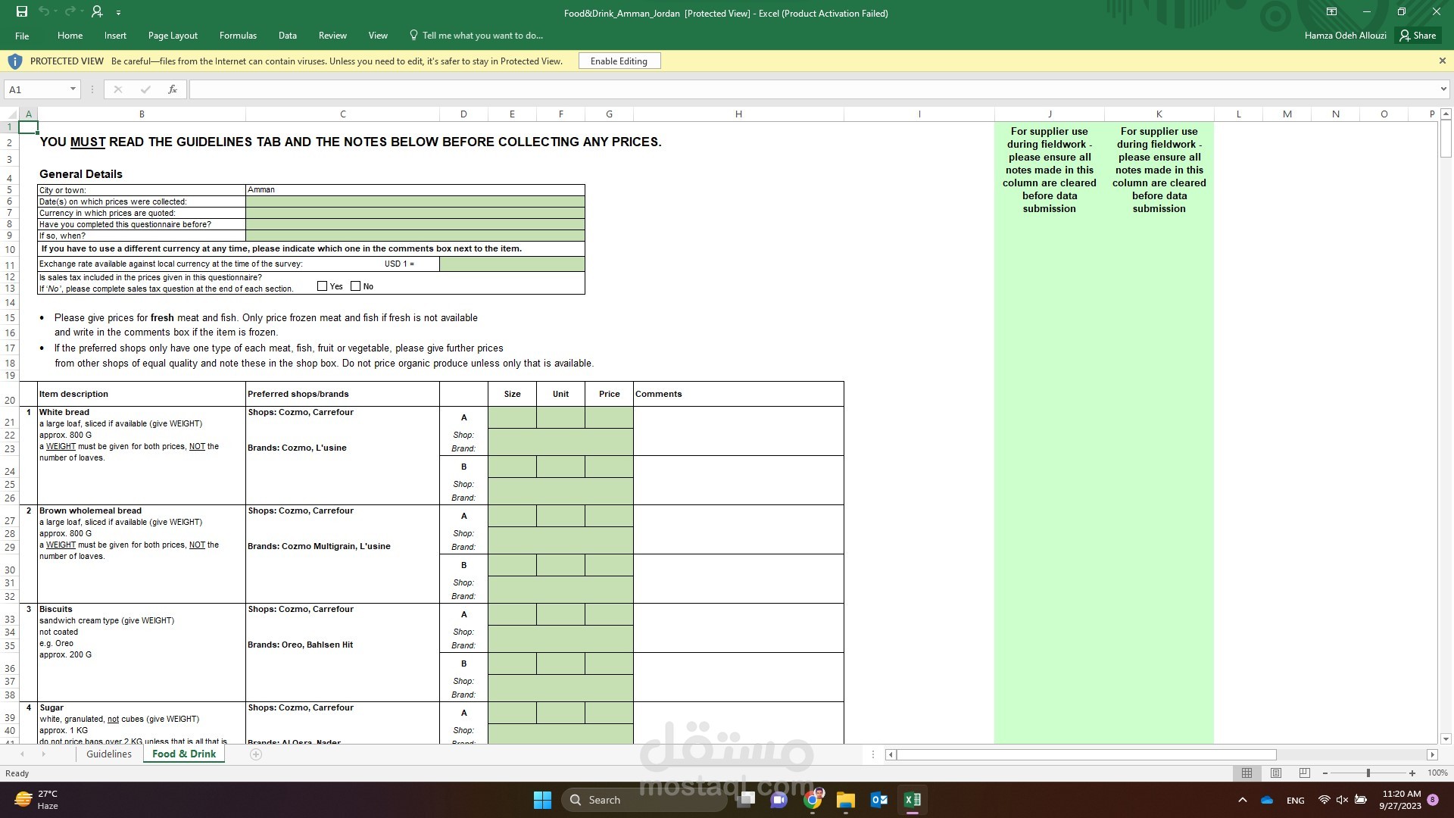Click the Name Box showing A1
The height and width of the screenshot is (818, 1454).
click(36, 89)
